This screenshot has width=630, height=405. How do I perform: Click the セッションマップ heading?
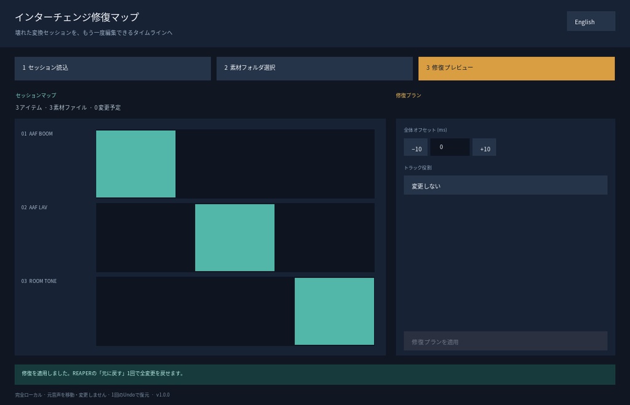[x=36, y=95]
